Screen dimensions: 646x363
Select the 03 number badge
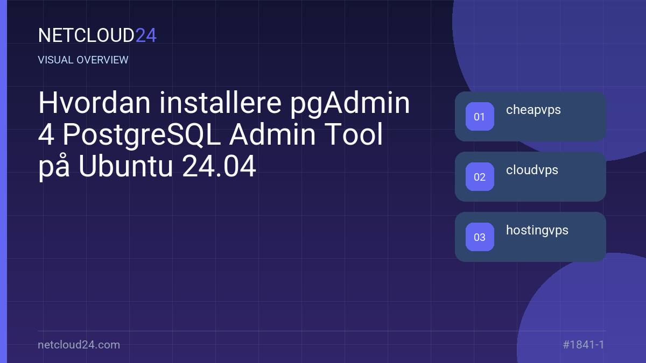[480, 237]
